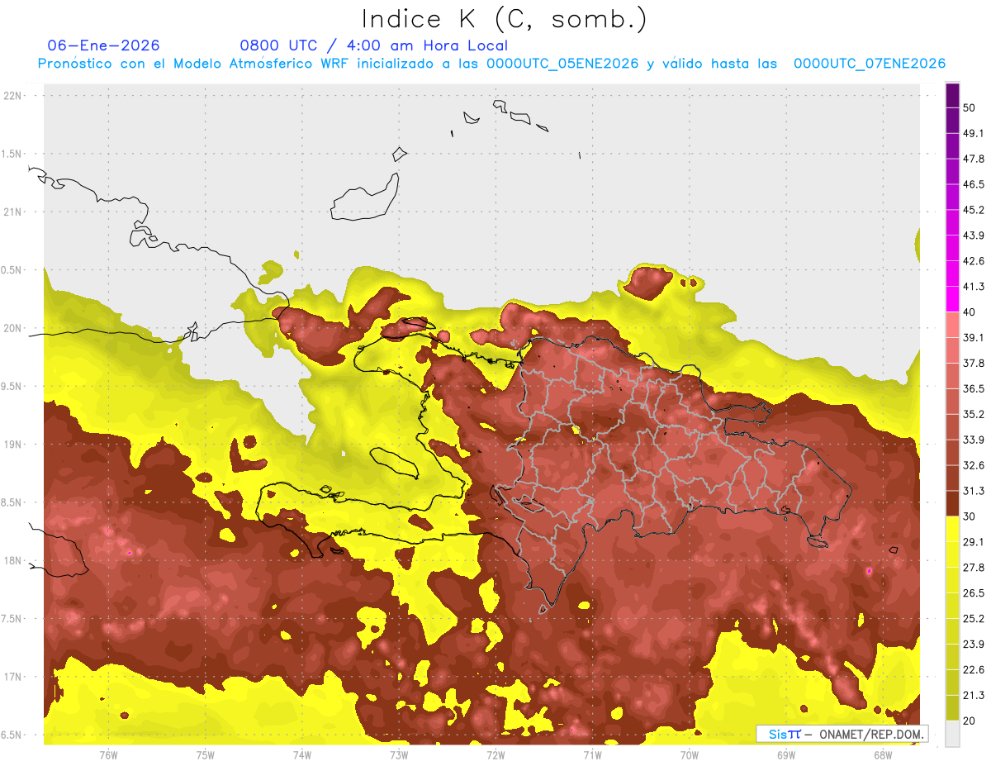991x766 pixels.
Task: Click the longitude label '75W'
Action: tap(206, 755)
